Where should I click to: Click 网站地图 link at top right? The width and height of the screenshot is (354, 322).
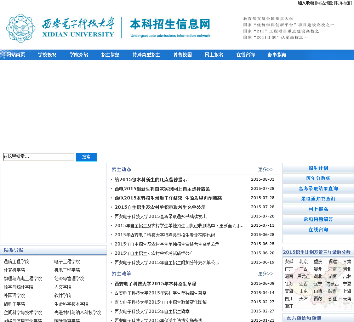coord(325,3)
